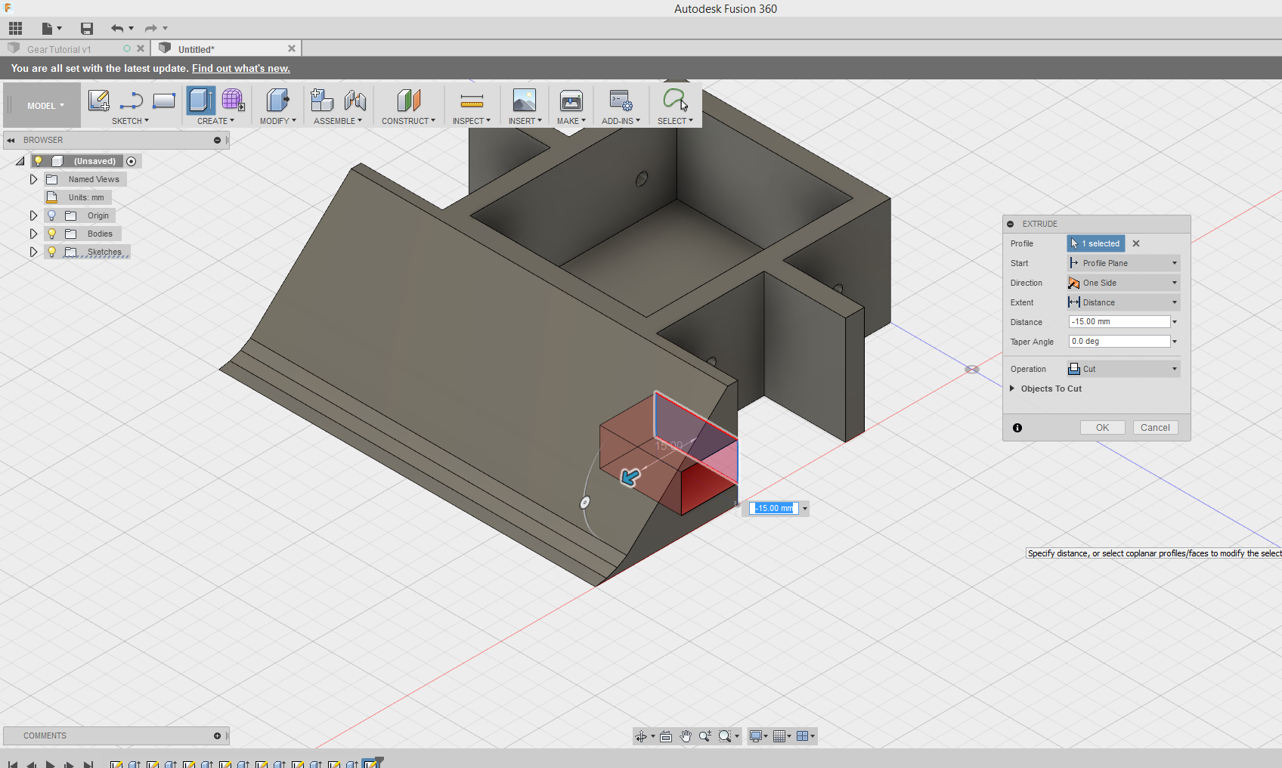Screen dimensions: 1282x768
Task: Toggle visibility of the Sketches folder
Action: click(51, 252)
